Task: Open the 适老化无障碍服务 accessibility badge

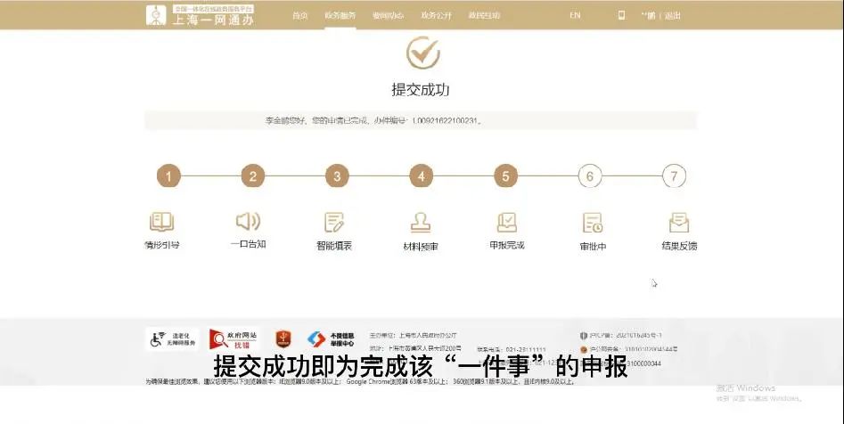Action: pos(172,339)
